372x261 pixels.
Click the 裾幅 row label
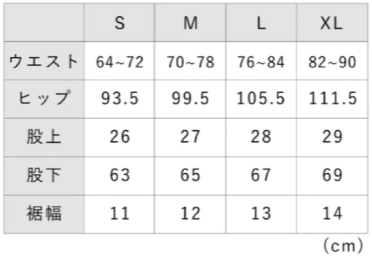[x=44, y=213]
